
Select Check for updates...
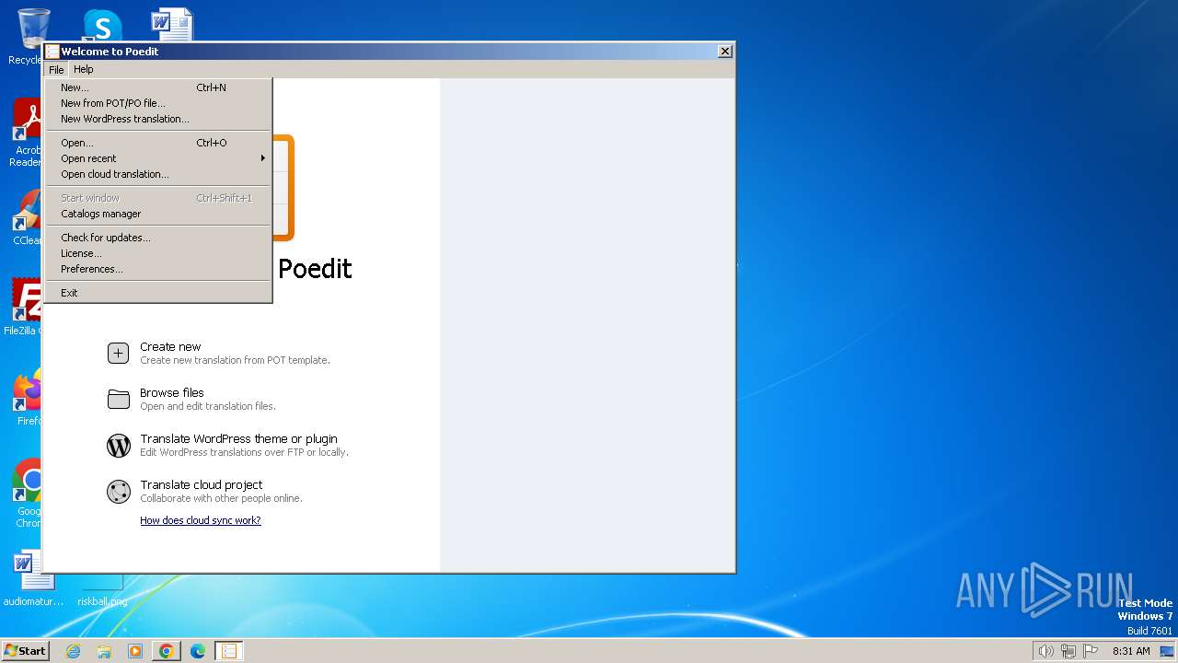158,238
